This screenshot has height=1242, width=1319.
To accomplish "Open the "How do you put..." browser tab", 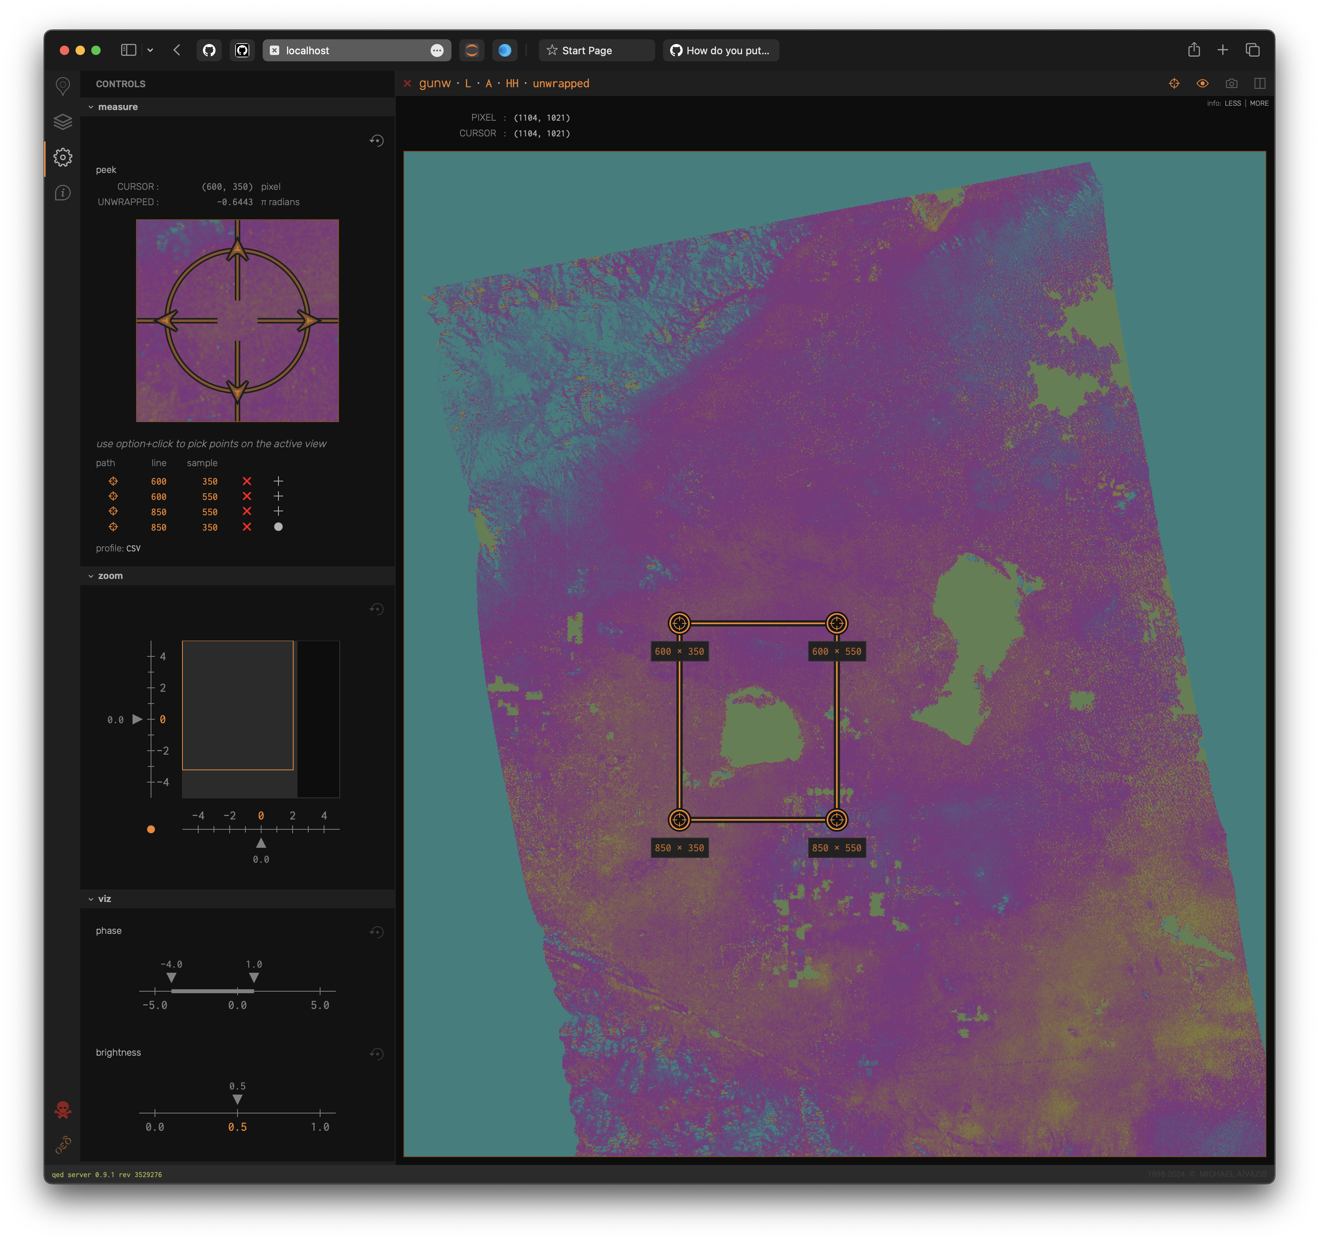I will tap(720, 50).
